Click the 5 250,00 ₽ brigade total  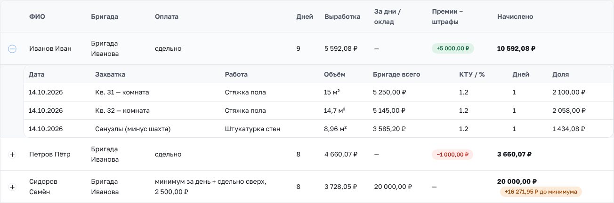(x=388, y=92)
